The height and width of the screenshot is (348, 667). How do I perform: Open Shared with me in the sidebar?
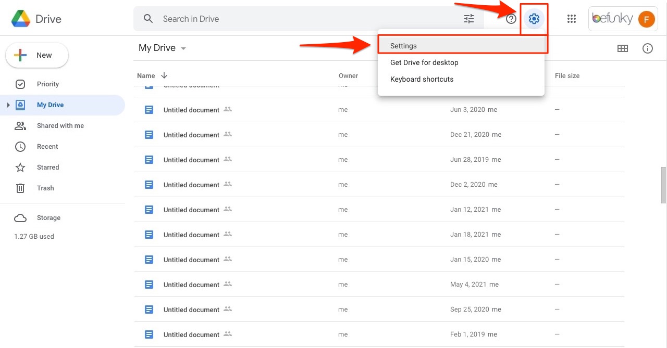pyautogui.click(x=60, y=126)
